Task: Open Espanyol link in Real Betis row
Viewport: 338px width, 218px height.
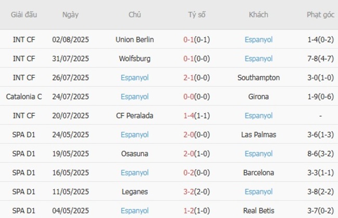Action: [x=135, y=210]
